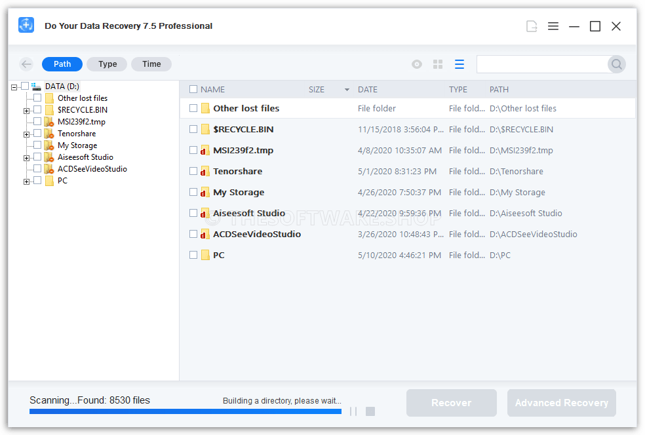This screenshot has height=435, width=645.
Task: Click the blue scanning progress bar
Action: tap(186, 411)
